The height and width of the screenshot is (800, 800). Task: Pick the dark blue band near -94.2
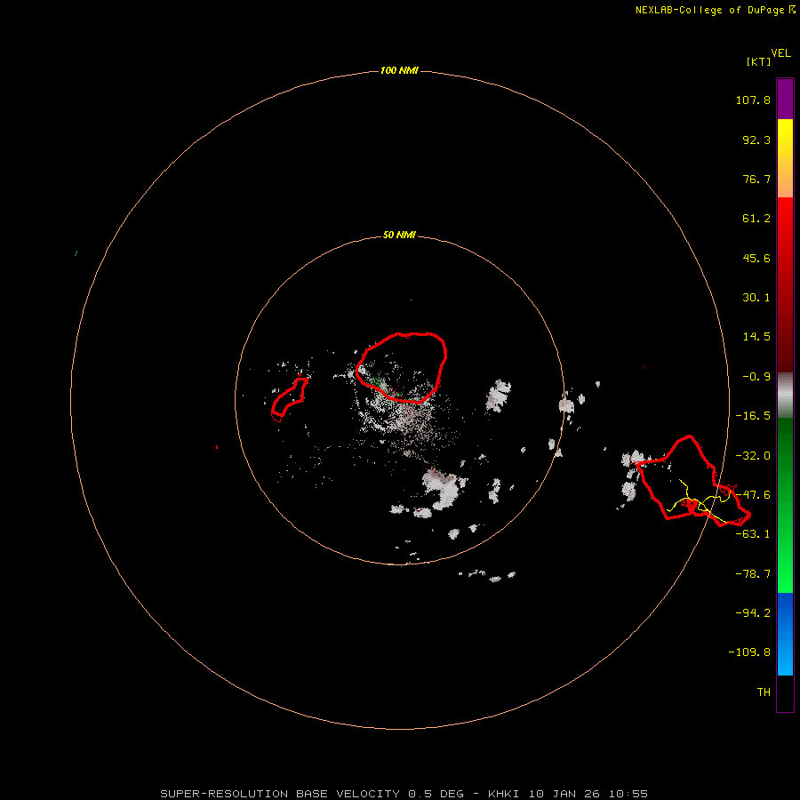click(785, 612)
